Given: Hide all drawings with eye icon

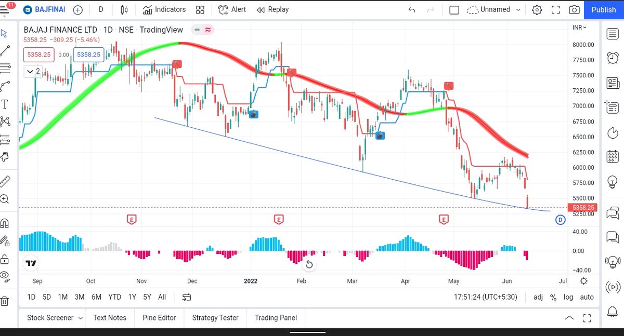Looking at the screenshot, I should 5,276.
